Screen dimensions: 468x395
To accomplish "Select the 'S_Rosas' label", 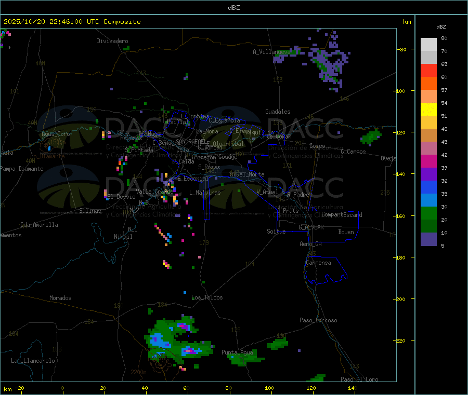I will click(x=209, y=167).
